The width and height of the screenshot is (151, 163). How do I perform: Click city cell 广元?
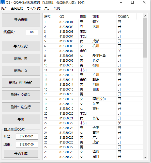click(x=96, y=138)
